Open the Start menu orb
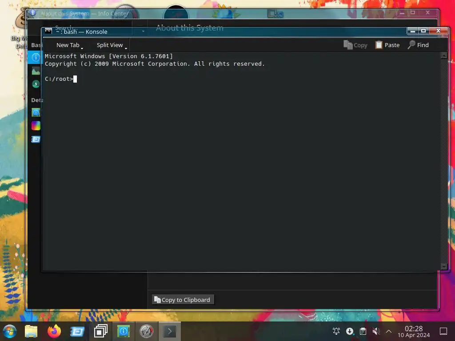This screenshot has width=455, height=341. click(x=10, y=331)
